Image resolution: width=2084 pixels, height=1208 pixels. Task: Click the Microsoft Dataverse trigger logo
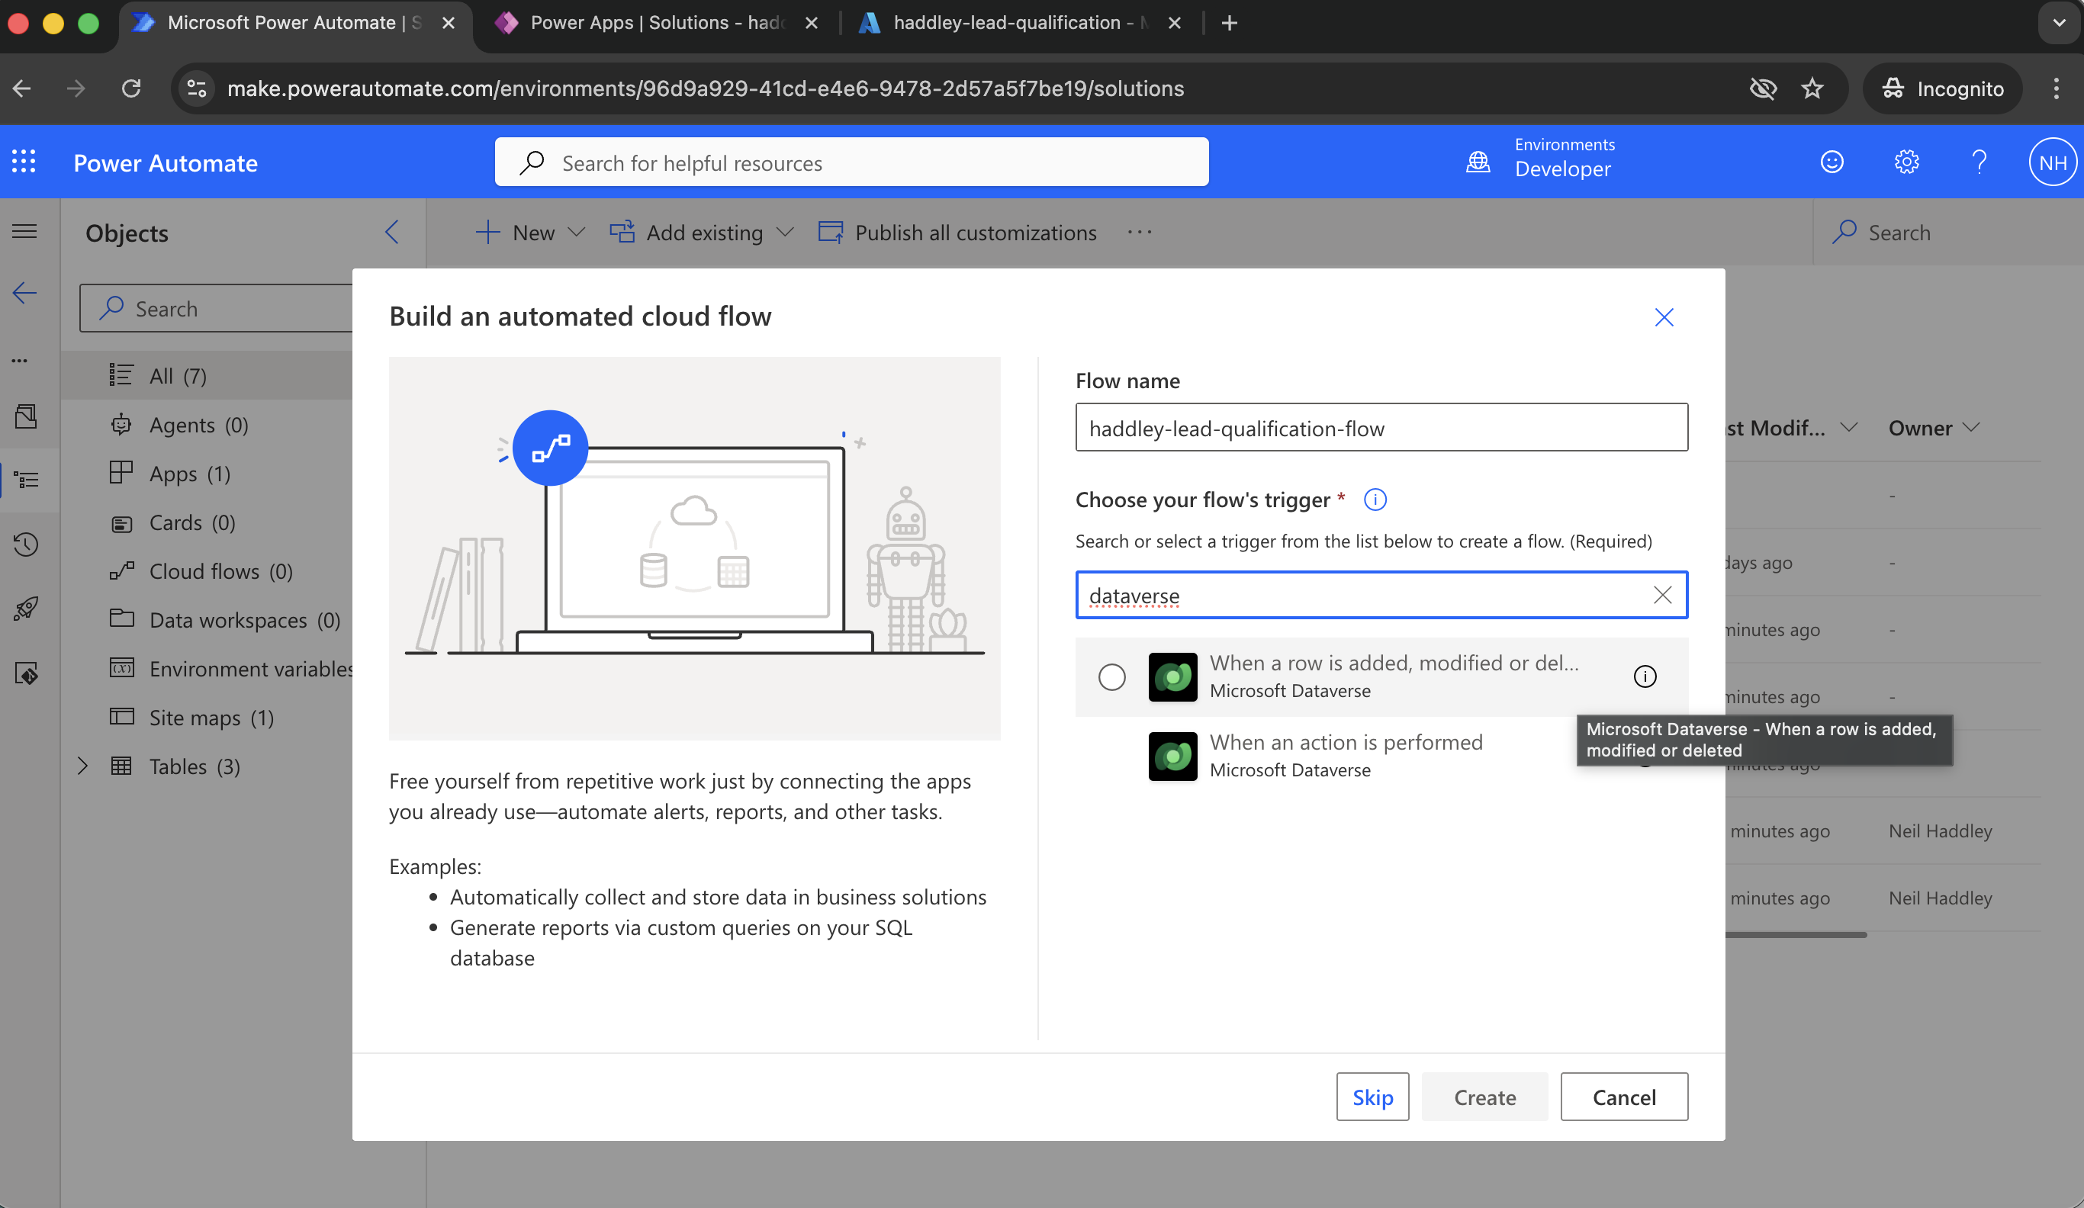[1172, 676]
